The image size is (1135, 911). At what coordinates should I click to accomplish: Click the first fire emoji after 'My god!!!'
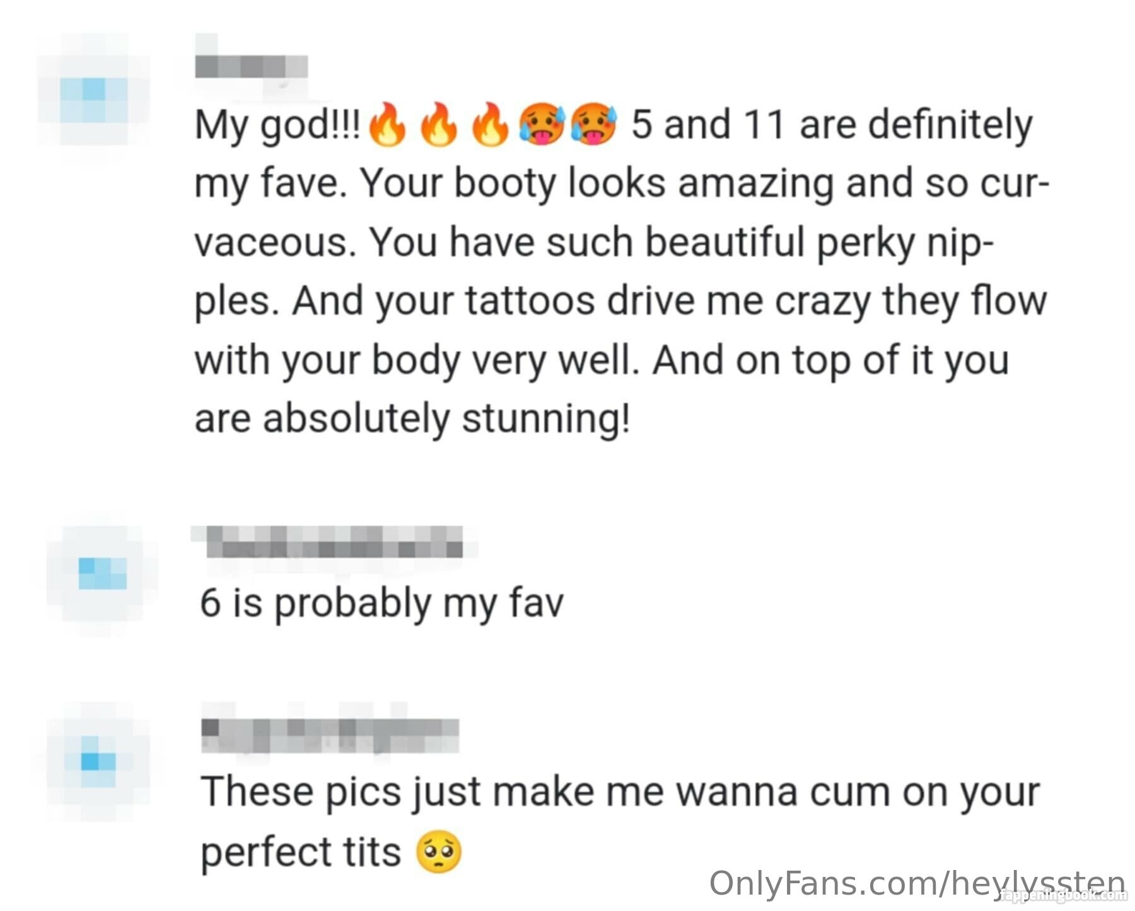tap(387, 125)
